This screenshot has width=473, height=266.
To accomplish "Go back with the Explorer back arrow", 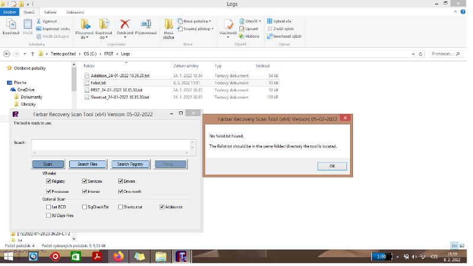I will pyautogui.click(x=7, y=54).
